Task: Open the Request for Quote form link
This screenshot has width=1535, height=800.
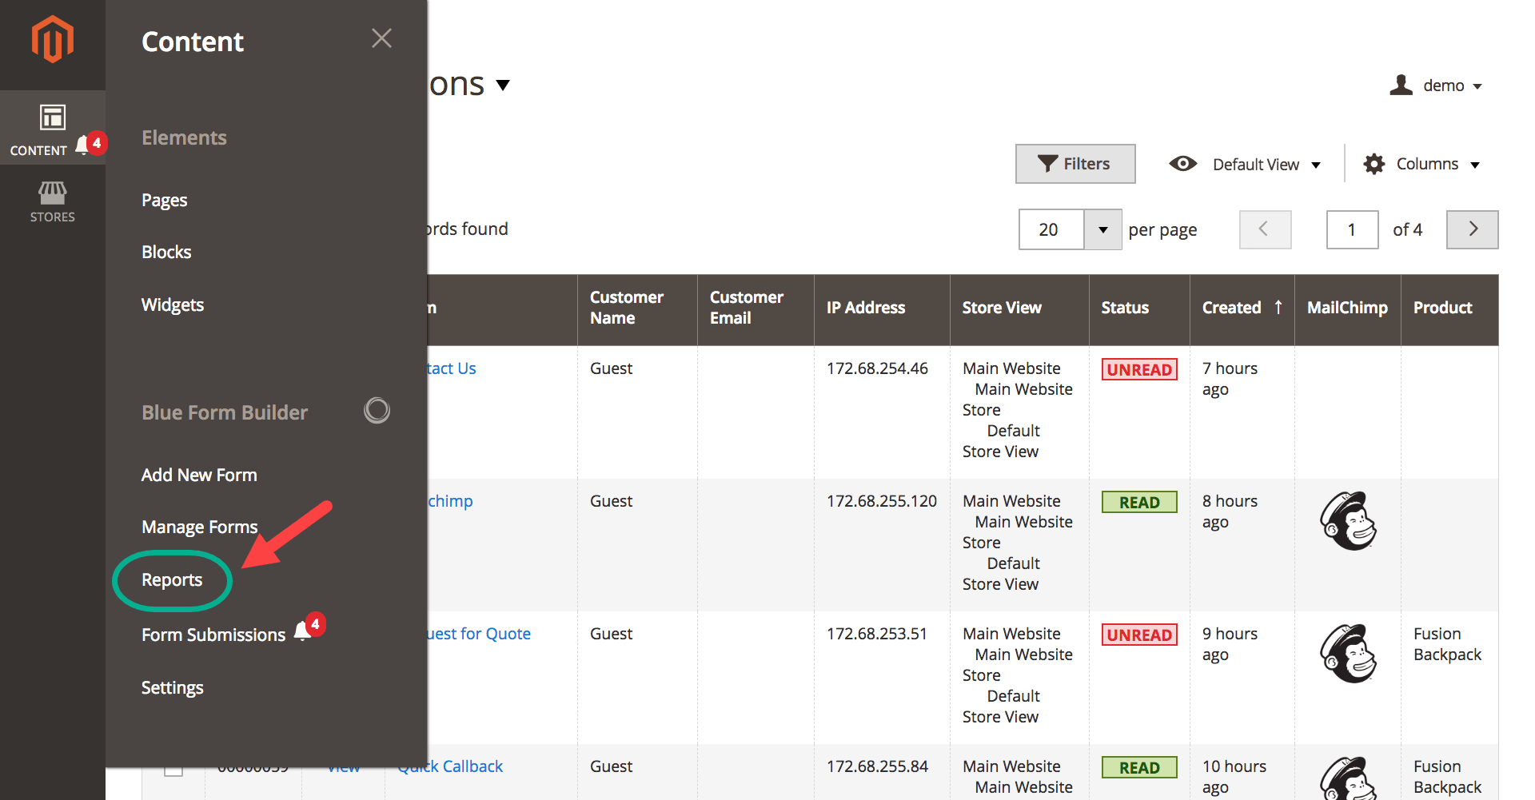Action: 479,634
